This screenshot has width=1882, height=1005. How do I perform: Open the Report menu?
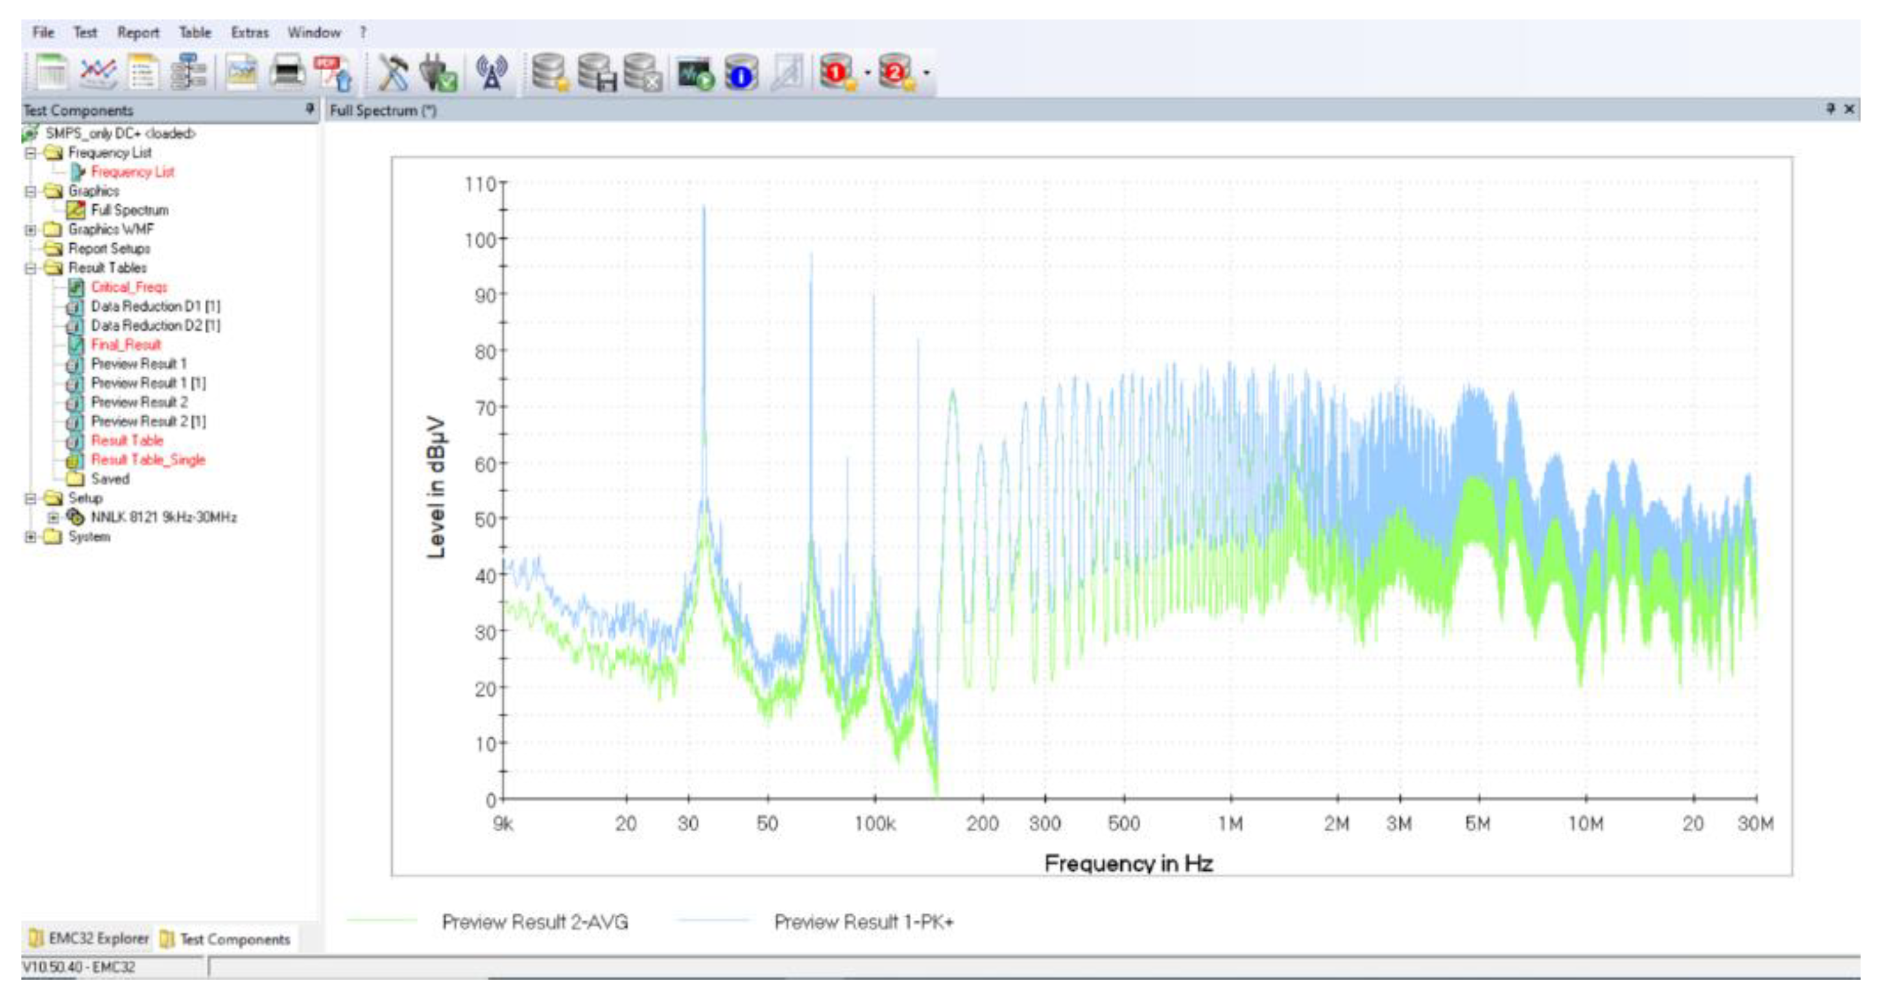[x=137, y=32]
